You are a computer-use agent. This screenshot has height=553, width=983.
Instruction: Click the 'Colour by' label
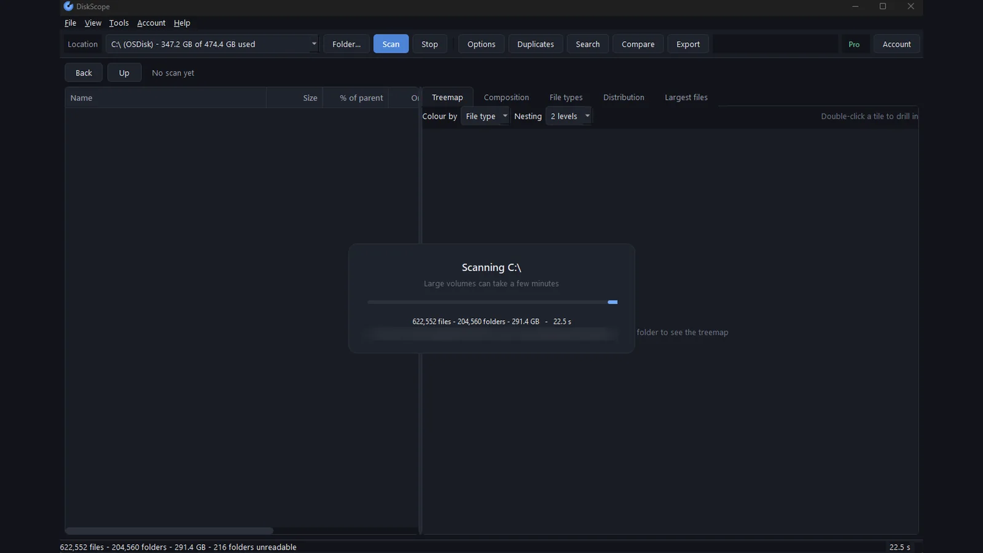440,116
